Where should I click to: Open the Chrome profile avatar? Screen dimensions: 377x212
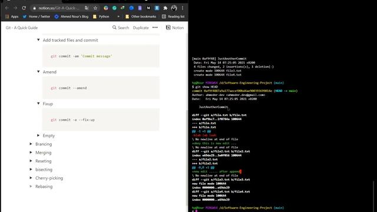(x=174, y=8)
